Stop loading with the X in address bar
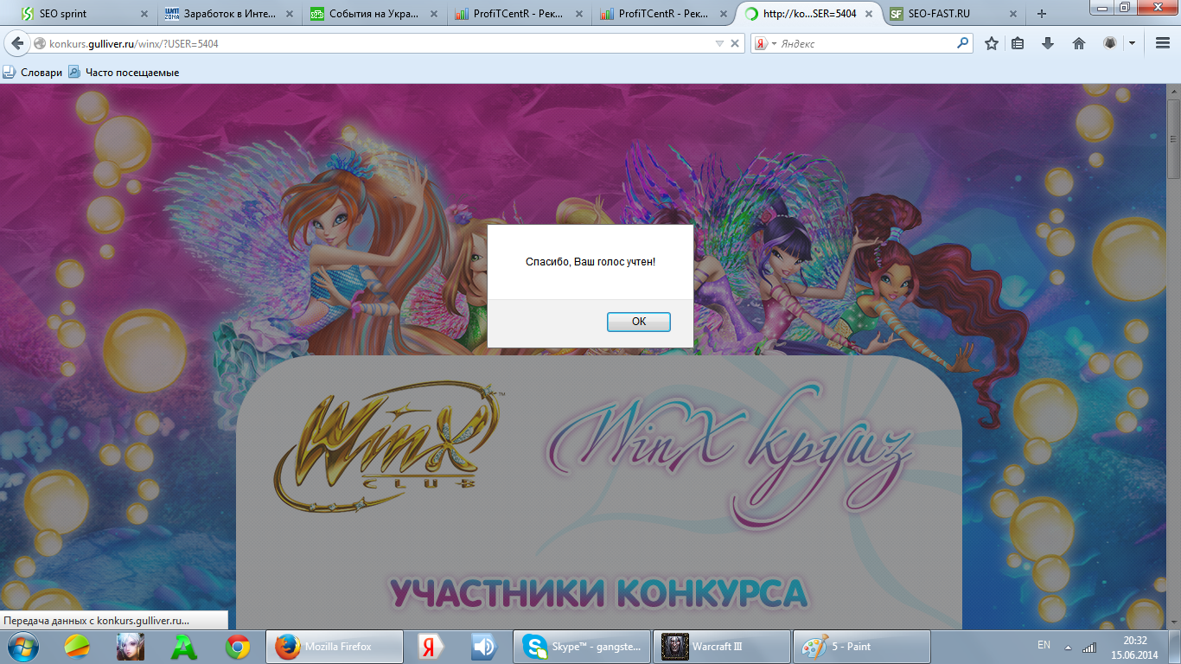 [736, 43]
